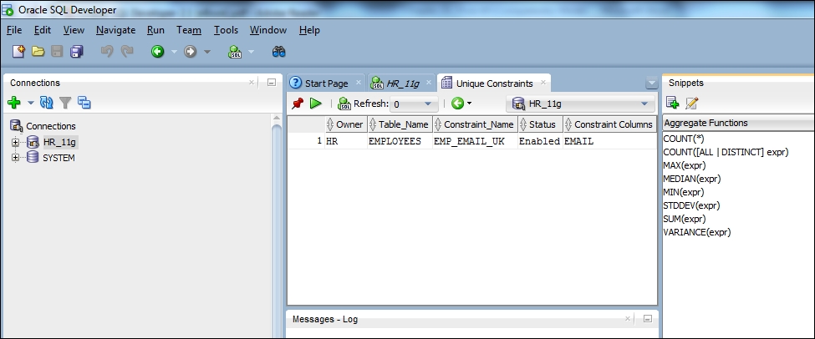Screen dimensions: 815x339
Task: Expand the HR_11g connection node
Action: pos(15,142)
